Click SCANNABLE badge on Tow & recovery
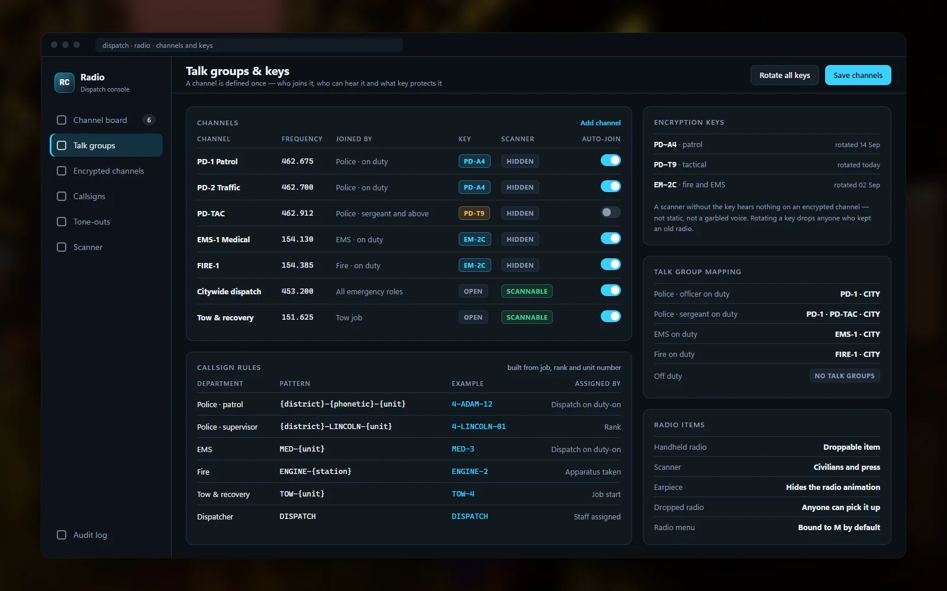The image size is (947, 591). [x=527, y=317]
